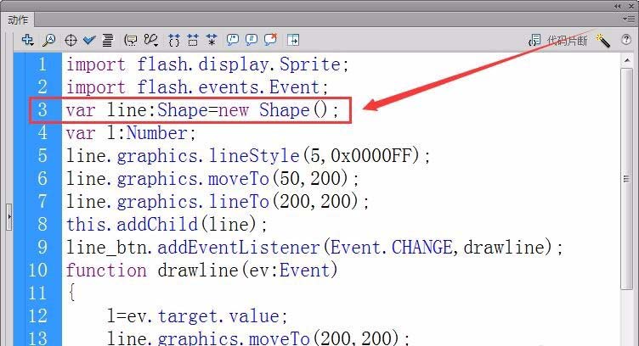Screen dimensions: 639x346
Task: Click the line_btn.addEventListener code line
Action: (x=314, y=247)
